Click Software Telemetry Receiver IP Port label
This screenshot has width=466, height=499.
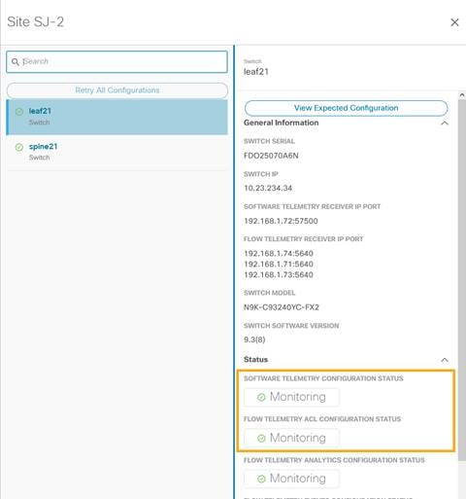click(x=312, y=206)
